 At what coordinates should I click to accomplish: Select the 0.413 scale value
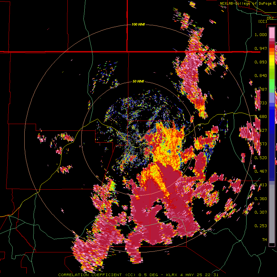click(261, 185)
